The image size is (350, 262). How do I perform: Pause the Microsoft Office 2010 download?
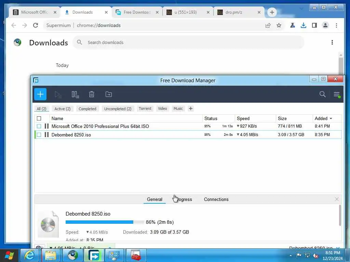[46, 126]
